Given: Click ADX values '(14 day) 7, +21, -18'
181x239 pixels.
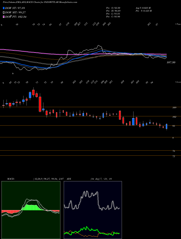Looking at the screenshot, I should point(101,179).
